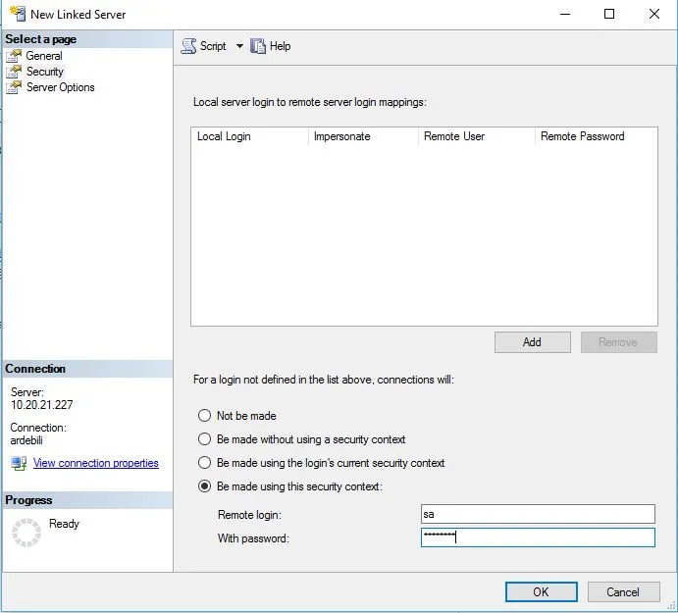Confirm with the OK button

click(541, 591)
